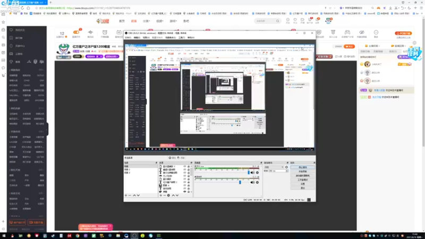Toggle visibility eye of first OBS source row
Image resolution: width=425 pixels, height=239 pixels.
pyautogui.click(x=185, y=166)
